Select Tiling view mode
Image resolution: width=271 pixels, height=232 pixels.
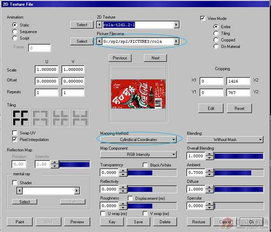(216, 33)
